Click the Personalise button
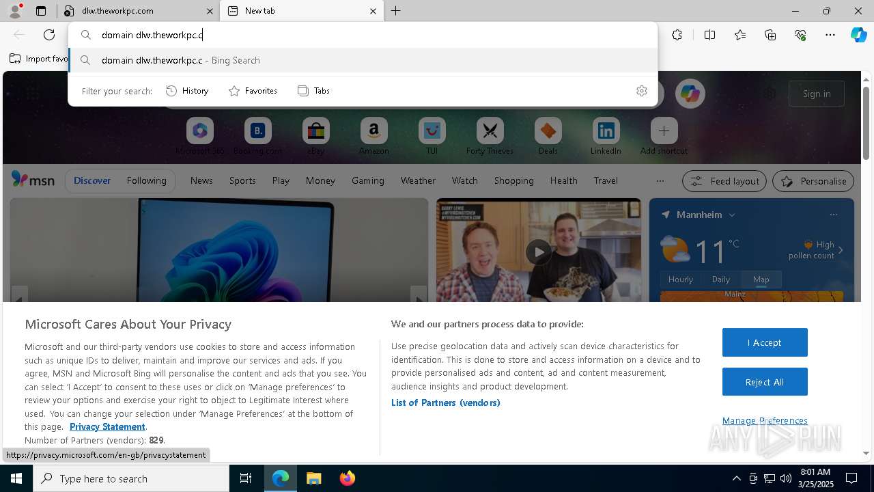This screenshot has width=874, height=492. 813,181
